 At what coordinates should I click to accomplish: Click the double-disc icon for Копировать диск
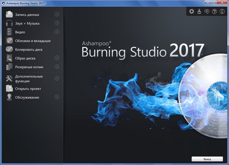(9, 49)
